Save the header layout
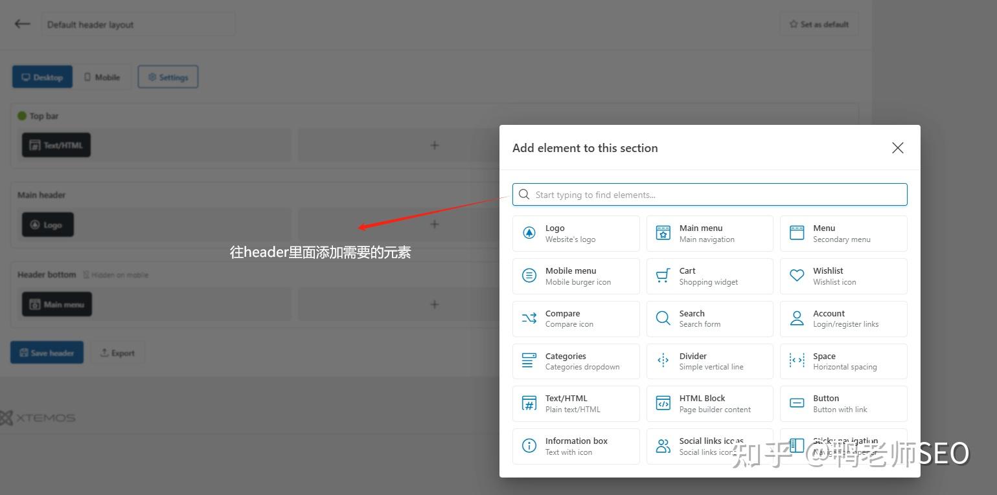Viewport: 997px width, 495px height. point(47,352)
